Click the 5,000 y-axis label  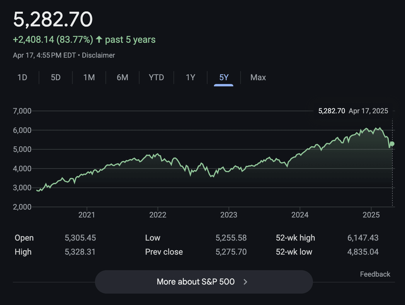click(22, 149)
